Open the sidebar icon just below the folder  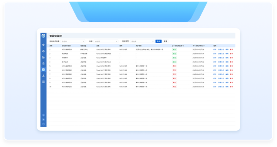click(43, 64)
